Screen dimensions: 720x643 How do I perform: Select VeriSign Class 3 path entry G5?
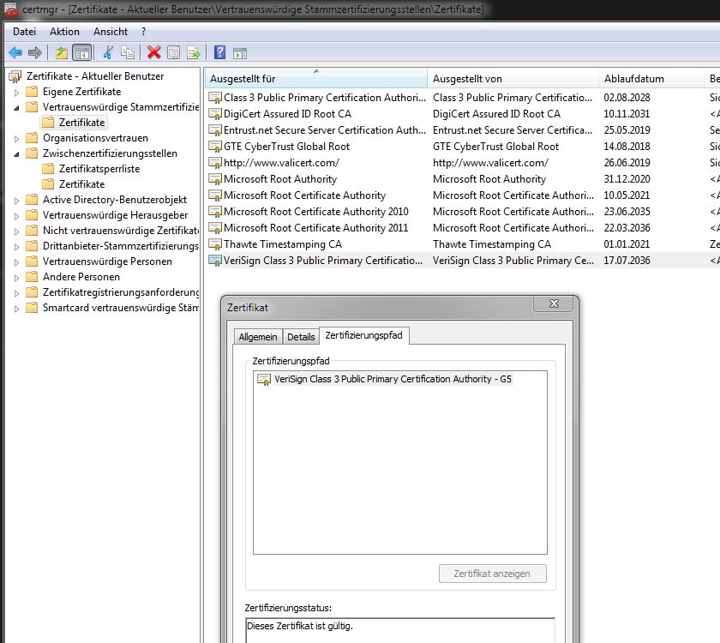point(393,379)
